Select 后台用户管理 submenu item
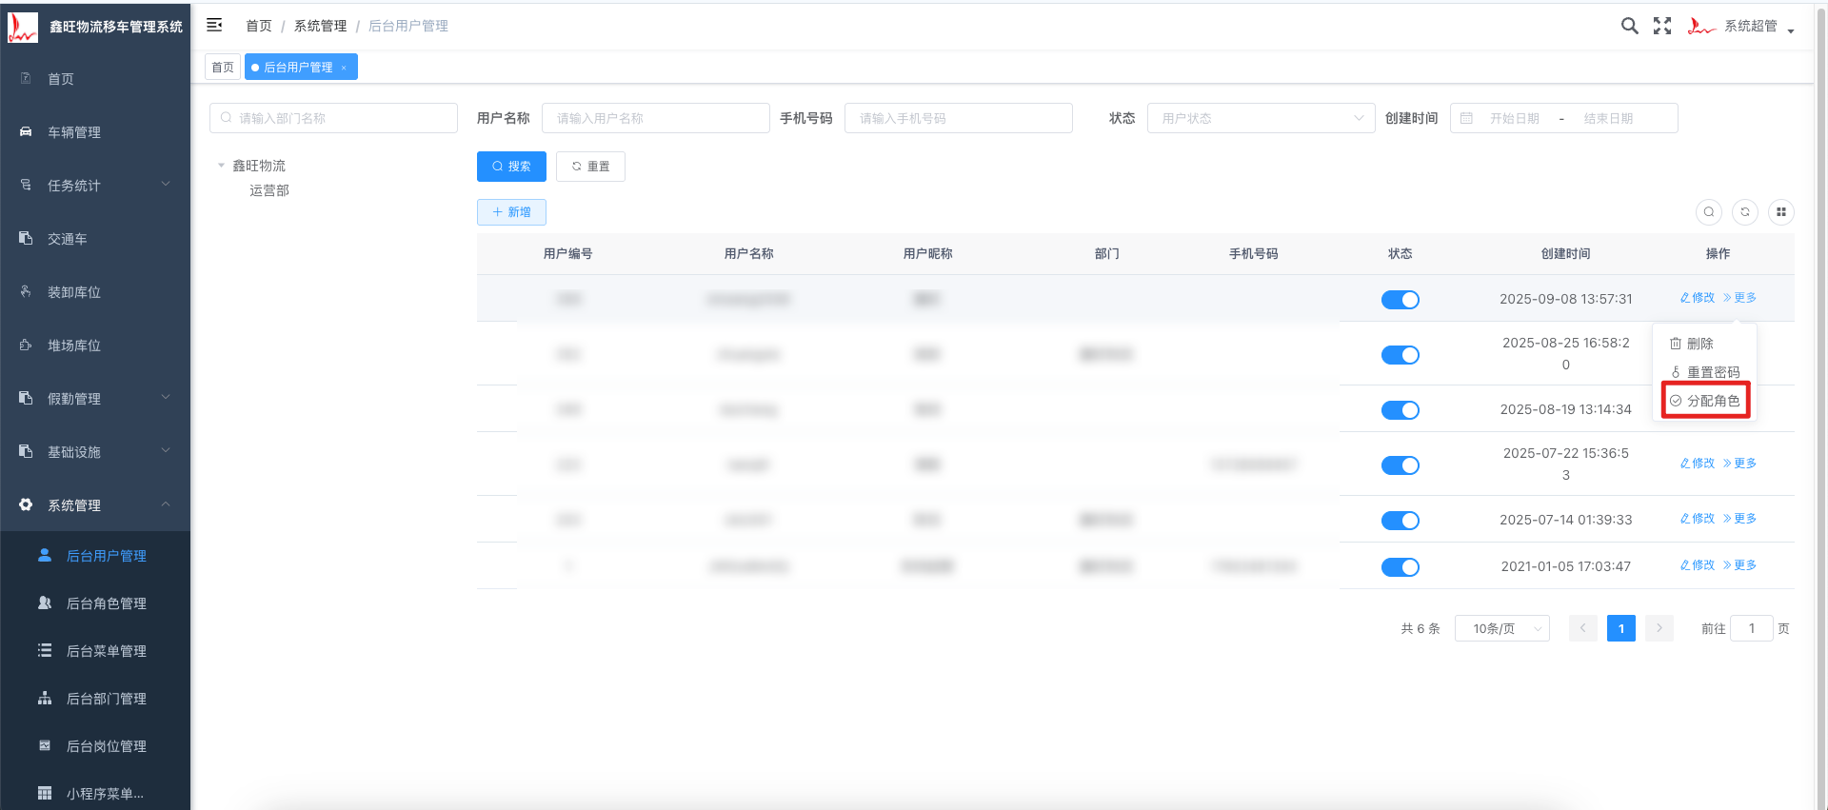The image size is (1828, 810). [95, 556]
